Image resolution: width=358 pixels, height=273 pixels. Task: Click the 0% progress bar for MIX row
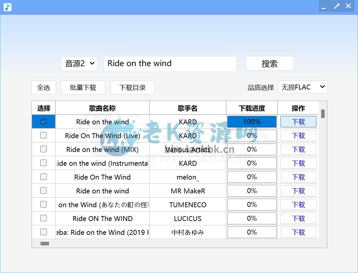click(252, 149)
